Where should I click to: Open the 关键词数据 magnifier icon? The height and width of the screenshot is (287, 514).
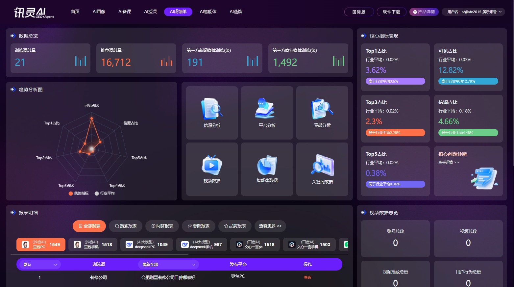tap(322, 165)
